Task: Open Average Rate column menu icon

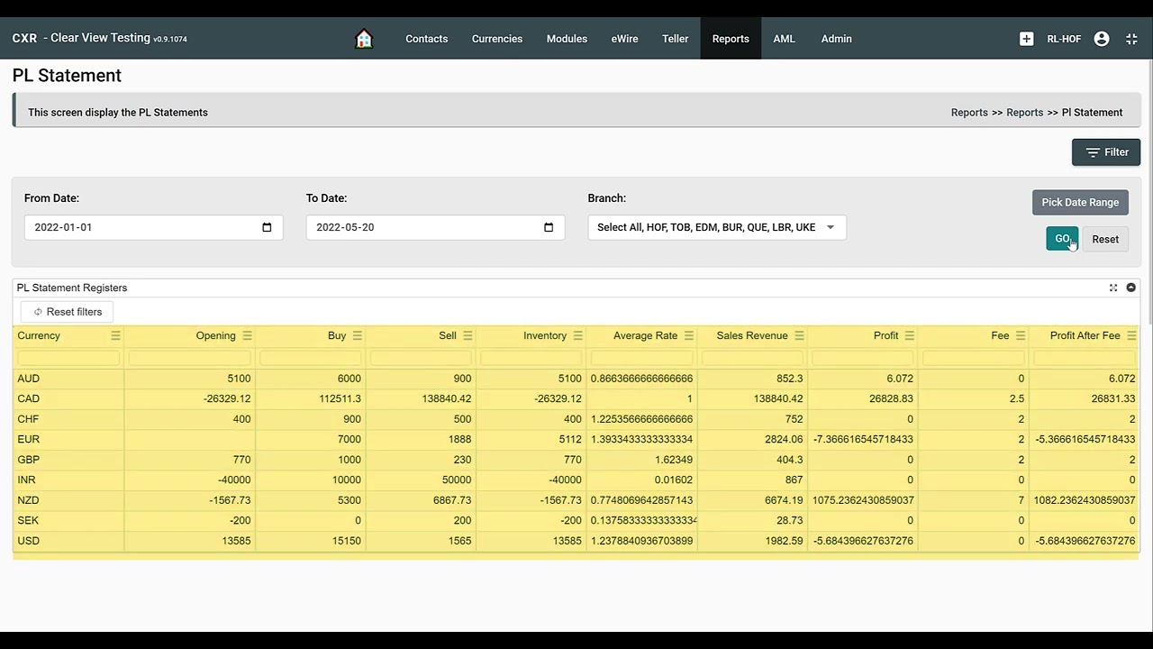Action: click(x=688, y=335)
